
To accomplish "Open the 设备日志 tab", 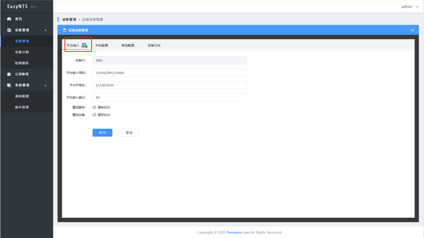I will (x=154, y=46).
